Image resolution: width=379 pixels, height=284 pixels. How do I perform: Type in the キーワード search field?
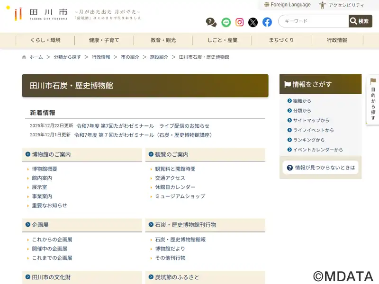pyautogui.click(x=313, y=21)
